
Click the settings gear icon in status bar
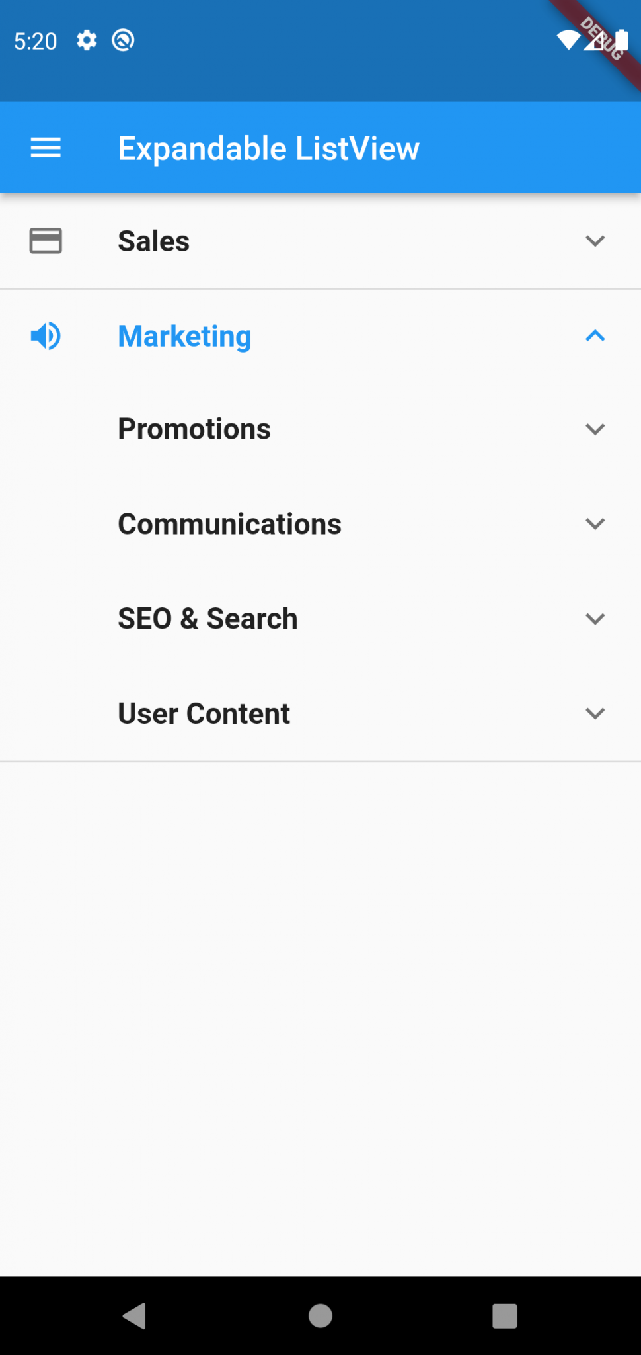(87, 40)
